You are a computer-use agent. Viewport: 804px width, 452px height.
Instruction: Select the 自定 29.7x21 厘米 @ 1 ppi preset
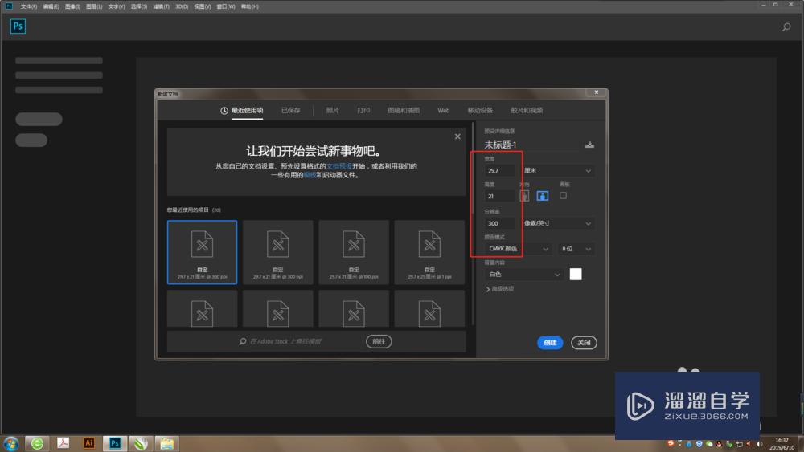[x=429, y=252]
